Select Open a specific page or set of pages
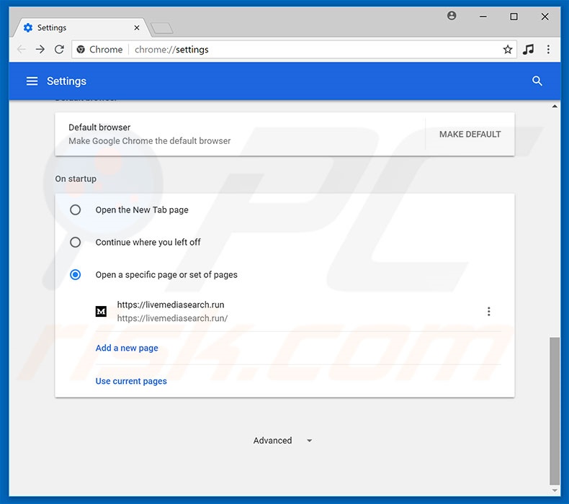The image size is (569, 504). (x=75, y=274)
